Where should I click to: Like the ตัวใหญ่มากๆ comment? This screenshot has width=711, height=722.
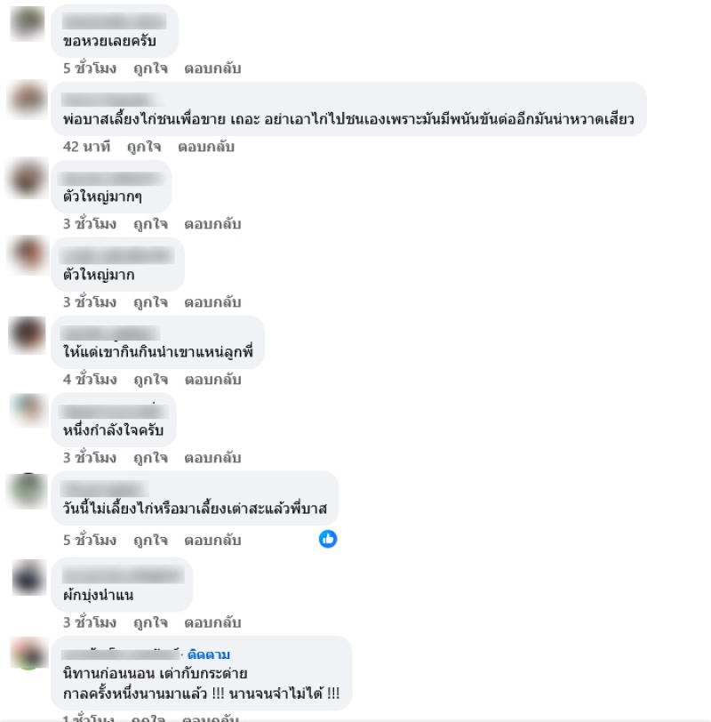click(150, 224)
